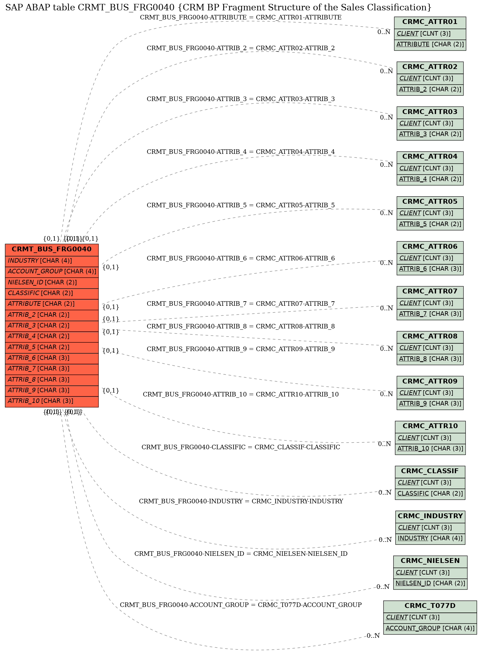Click the SAP ABAP table diagram title
Screen dimensions: 482x652
coord(219,7)
